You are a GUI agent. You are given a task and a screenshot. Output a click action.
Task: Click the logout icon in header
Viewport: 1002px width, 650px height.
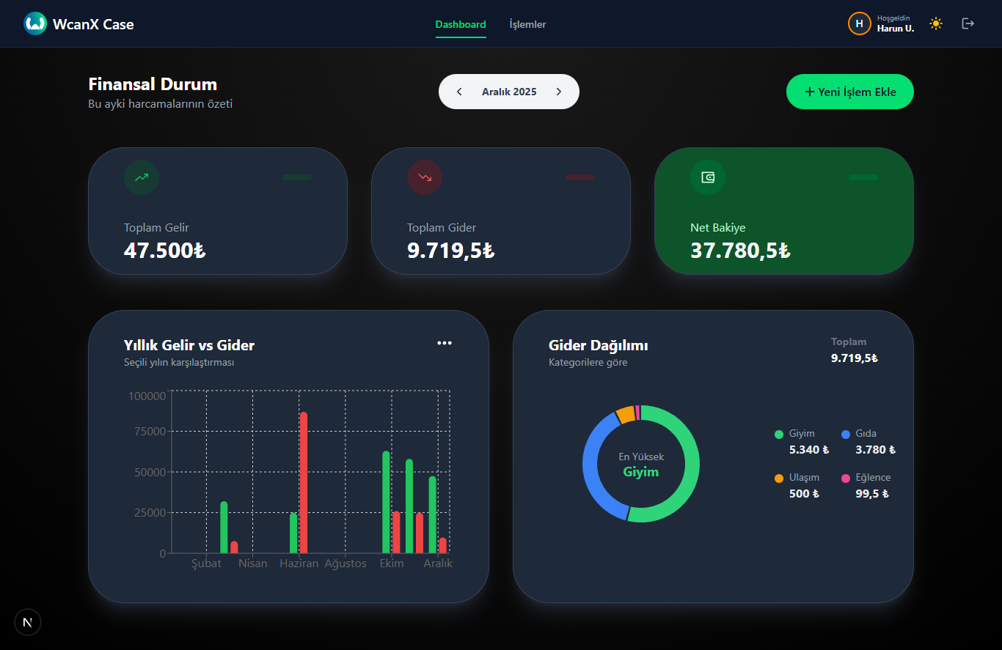coord(968,23)
